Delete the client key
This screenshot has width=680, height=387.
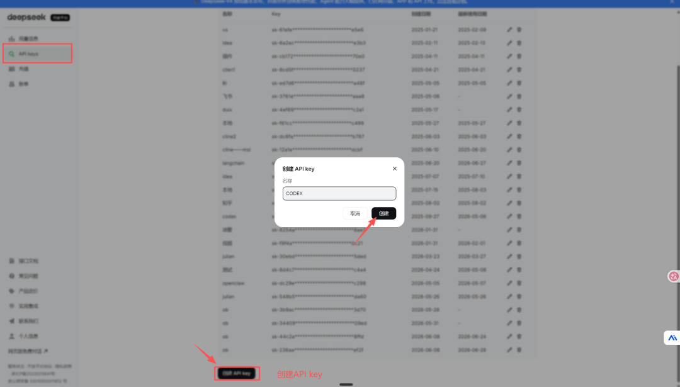(519, 69)
